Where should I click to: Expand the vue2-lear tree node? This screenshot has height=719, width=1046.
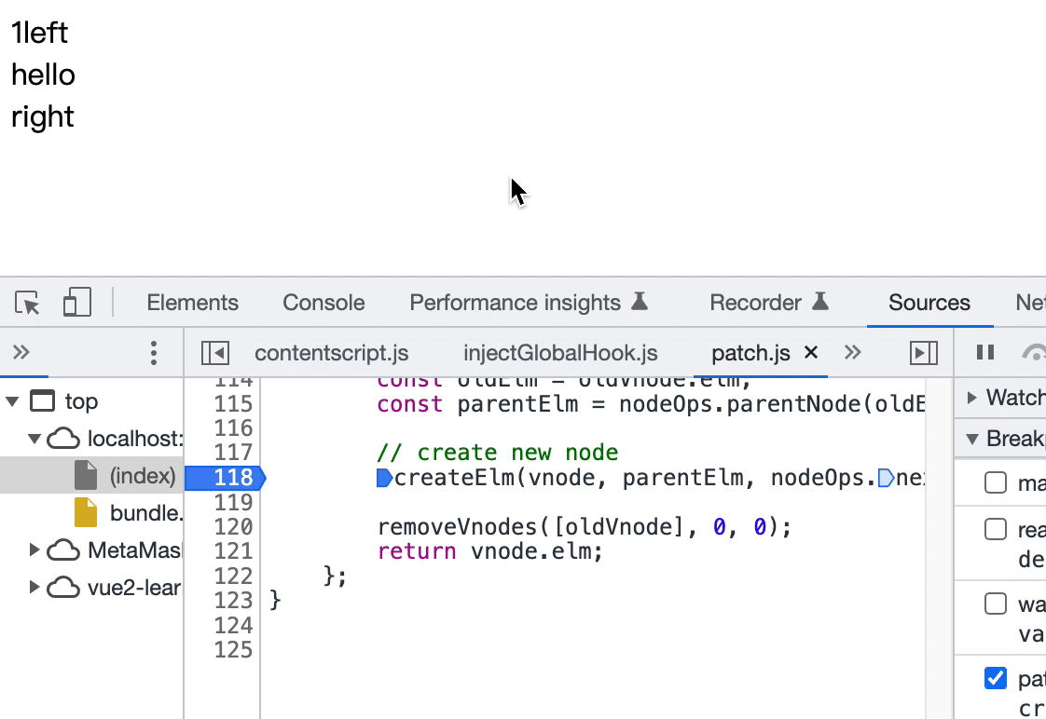(x=34, y=587)
